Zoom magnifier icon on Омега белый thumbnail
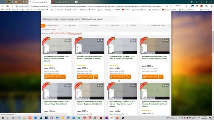Viewport: 214px width, 120px height. click(x=134, y=40)
